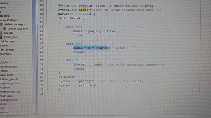Image resolution: width=211 pixels, height=118 pixels.
Task: Select the 'n lucky' project entry
Action: coord(3,104)
